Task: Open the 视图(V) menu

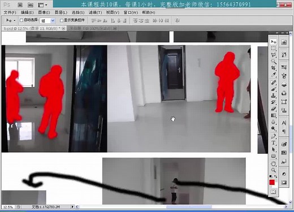Action: 113,12
